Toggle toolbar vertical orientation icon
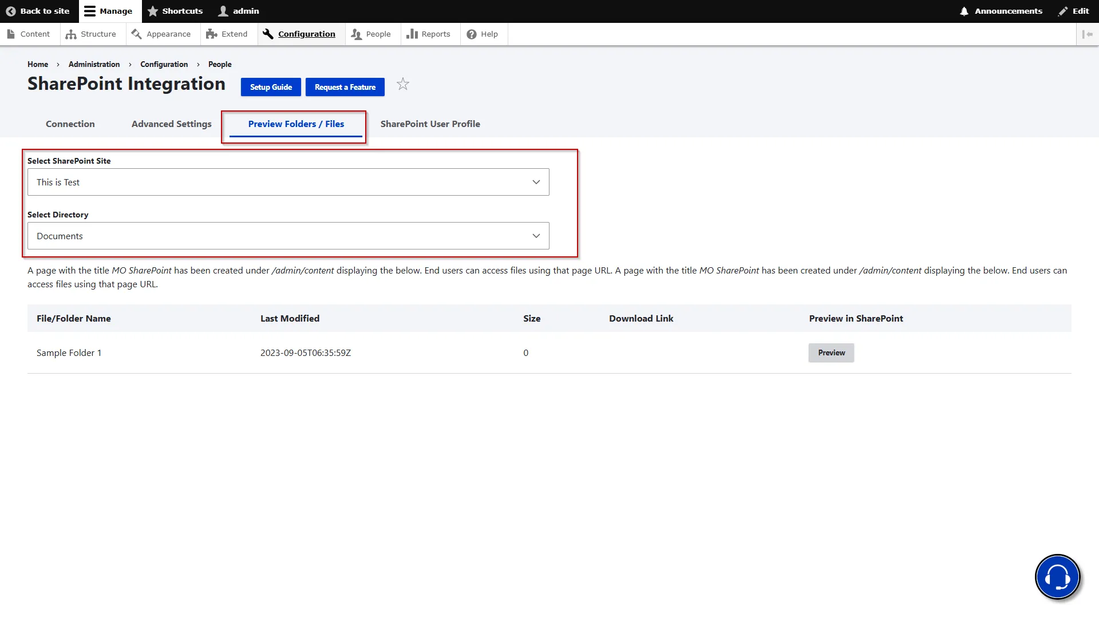1099x618 pixels. coord(1088,34)
